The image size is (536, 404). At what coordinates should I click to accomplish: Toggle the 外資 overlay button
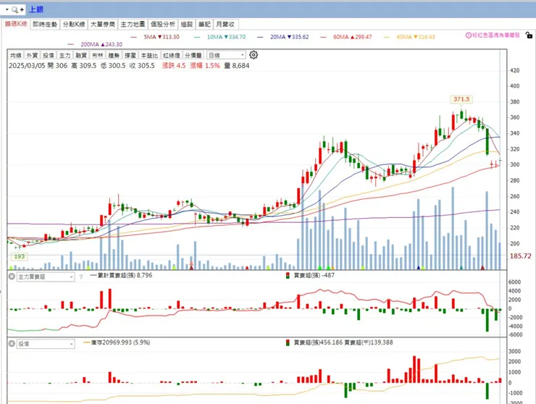32,55
